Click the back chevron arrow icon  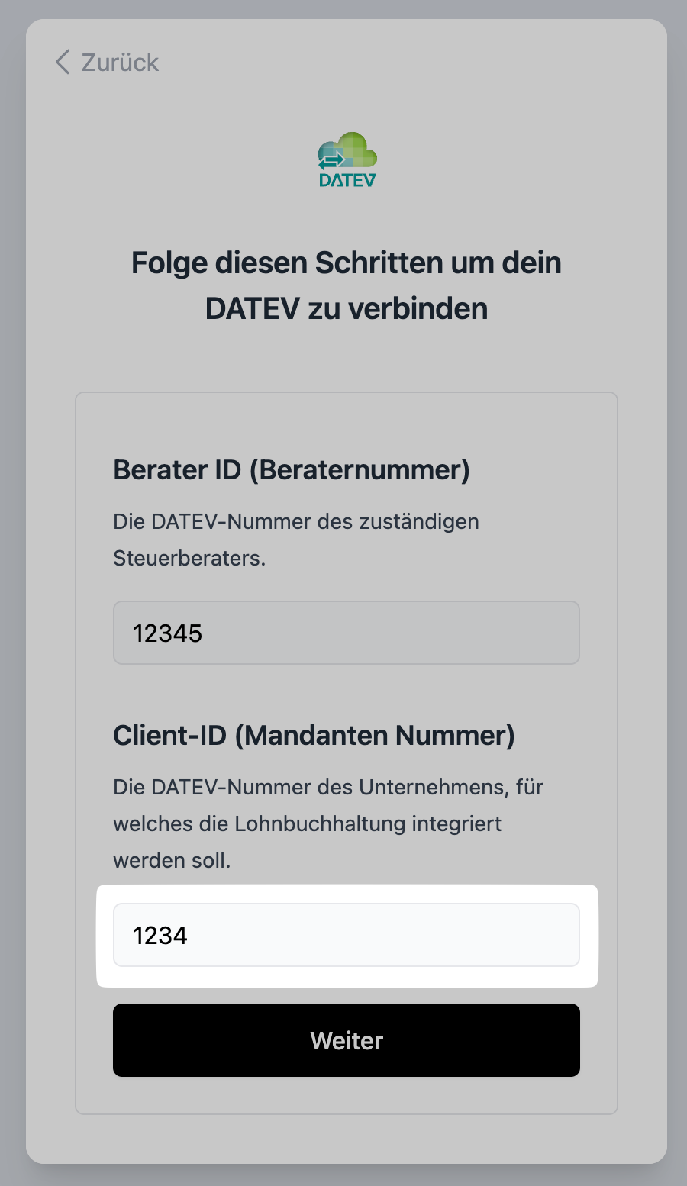click(x=63, y=63)
